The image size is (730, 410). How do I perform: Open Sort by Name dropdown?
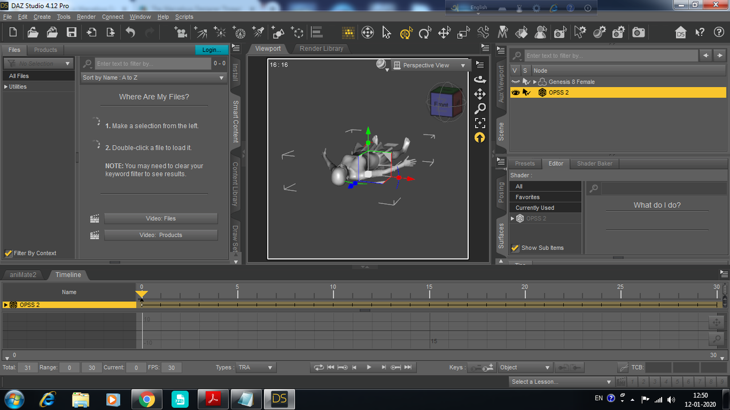tap(153, 77)
